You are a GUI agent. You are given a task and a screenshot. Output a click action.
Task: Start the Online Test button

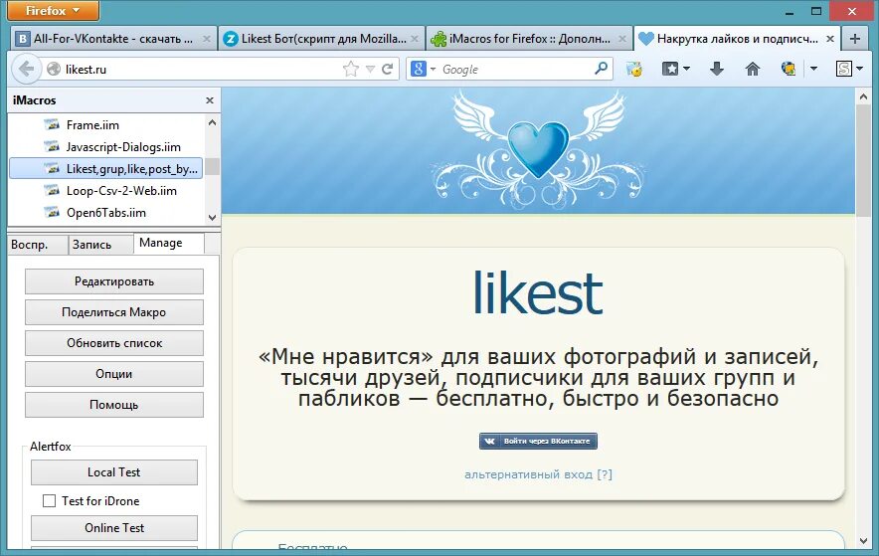point(113,528)
